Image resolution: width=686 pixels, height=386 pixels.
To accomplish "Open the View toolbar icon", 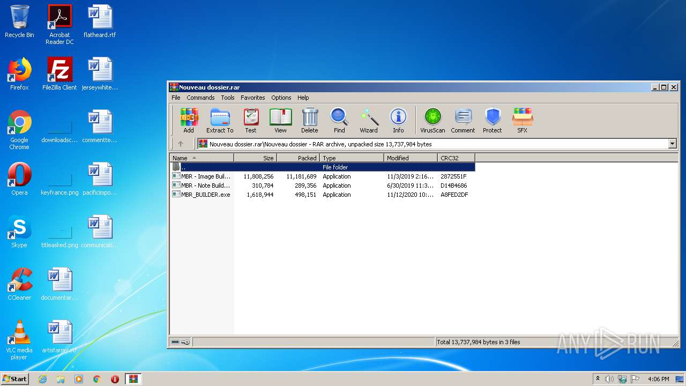I will (280, 121).
